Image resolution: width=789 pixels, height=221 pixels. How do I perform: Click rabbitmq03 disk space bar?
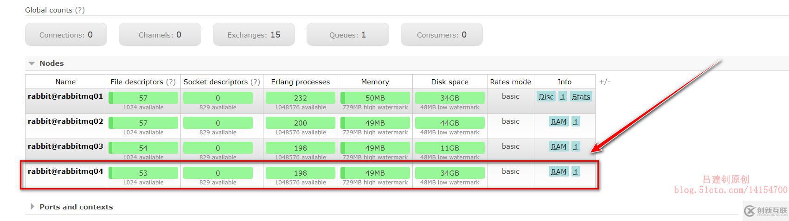pos(450,148)
